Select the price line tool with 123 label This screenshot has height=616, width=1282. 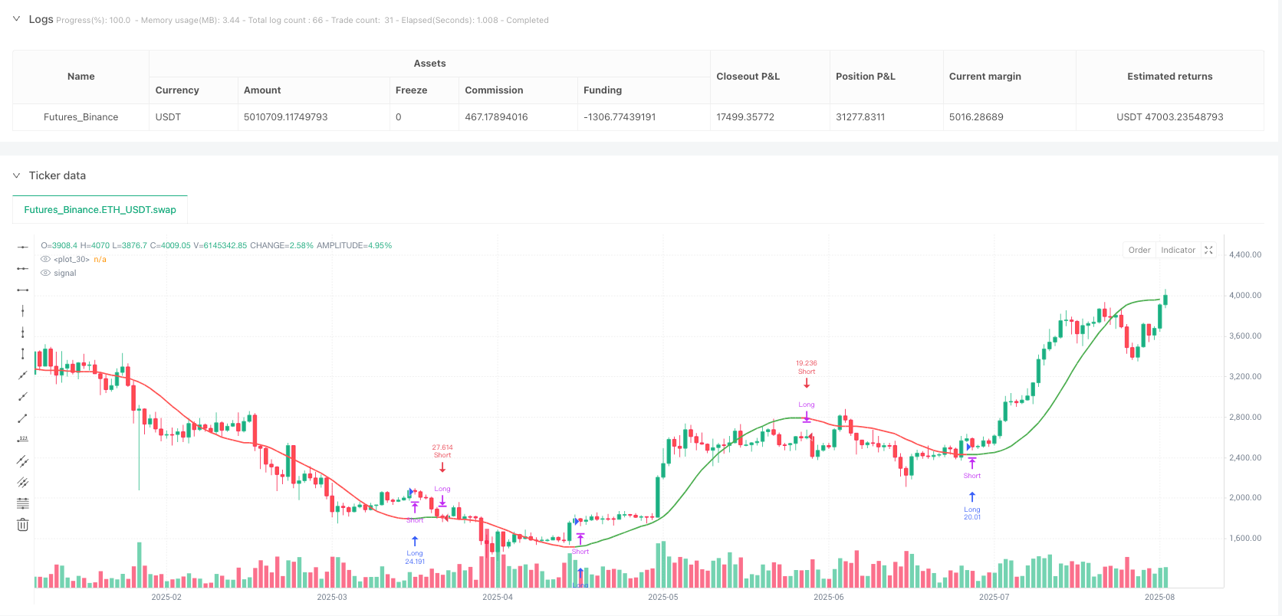coord(23,439)
